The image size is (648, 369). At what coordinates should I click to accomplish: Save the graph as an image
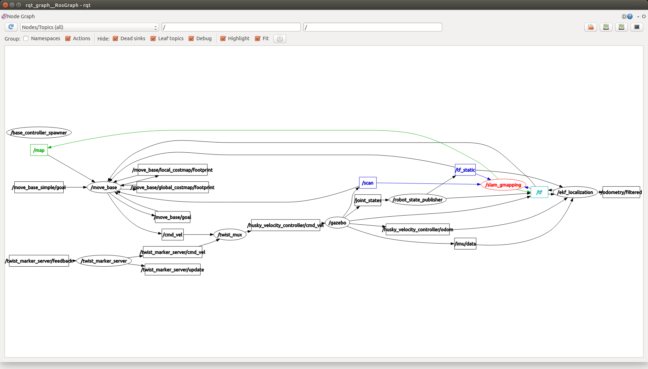click(x=621, y=27)
